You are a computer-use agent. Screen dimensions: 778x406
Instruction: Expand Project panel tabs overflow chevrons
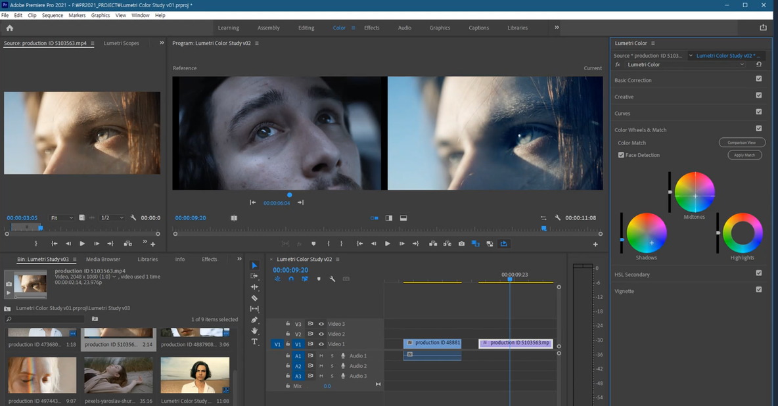point(239,259)
